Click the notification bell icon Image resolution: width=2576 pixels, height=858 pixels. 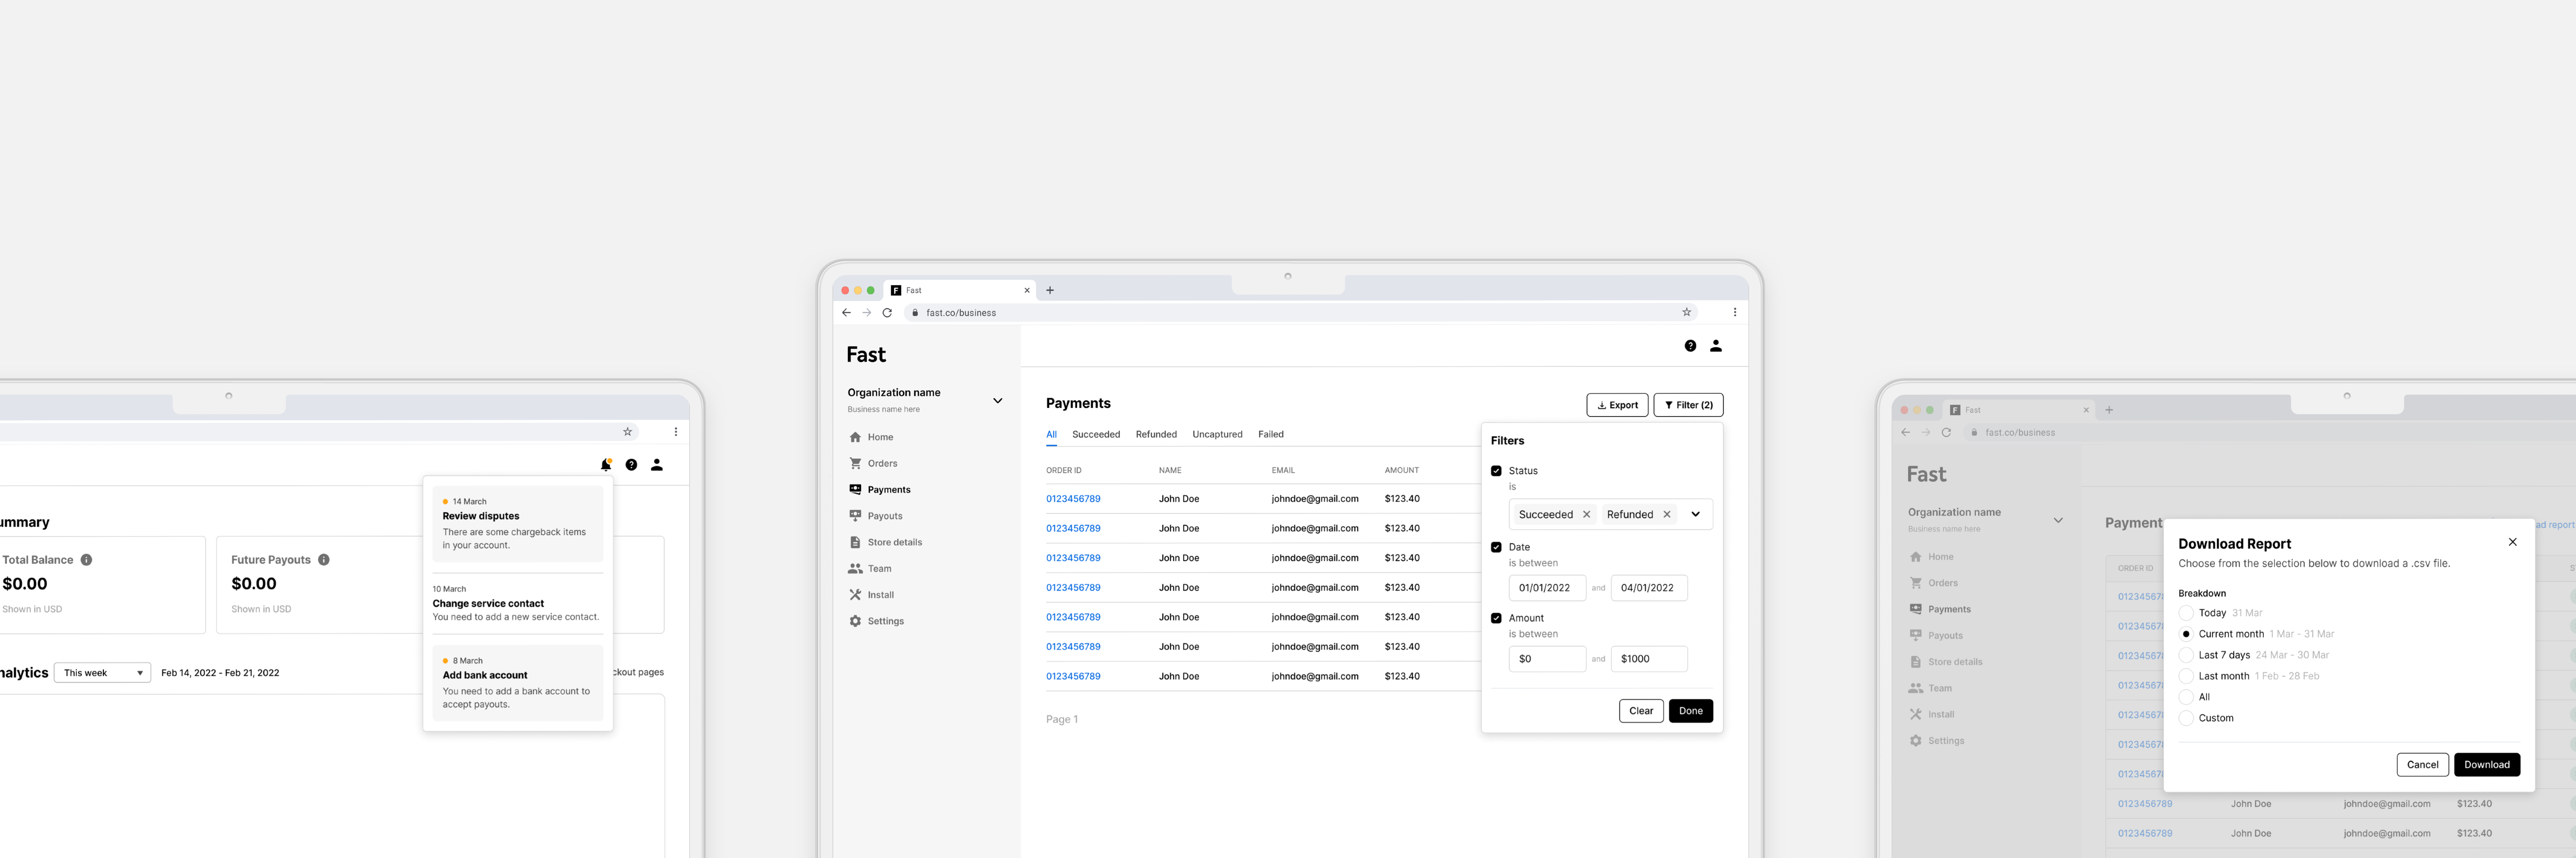(605, 465)
